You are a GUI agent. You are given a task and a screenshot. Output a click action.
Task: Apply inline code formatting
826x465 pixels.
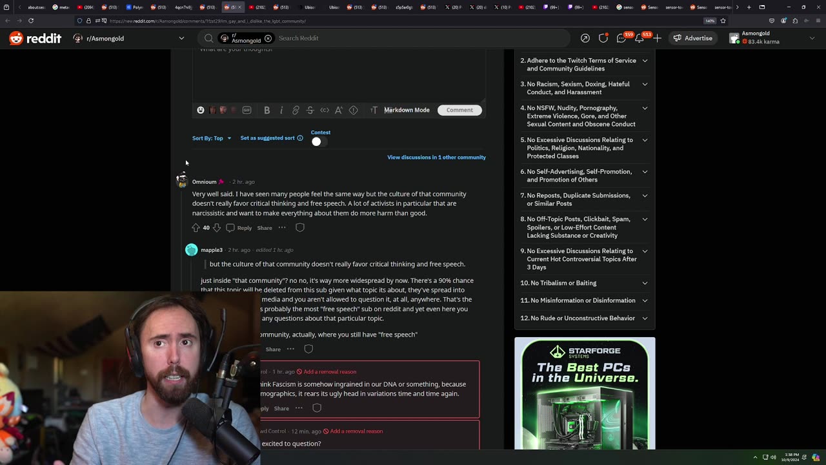[x=325, y=110]
